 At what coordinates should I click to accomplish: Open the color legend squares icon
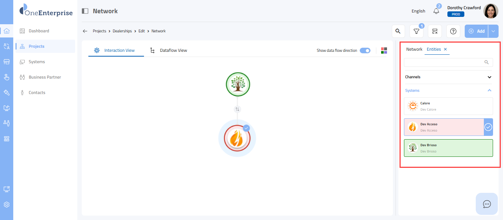(384, 50)
